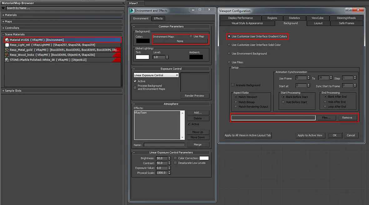Click OK in Viewport Configuration
The height and width of the screenshot is (205, 369).
335,135
